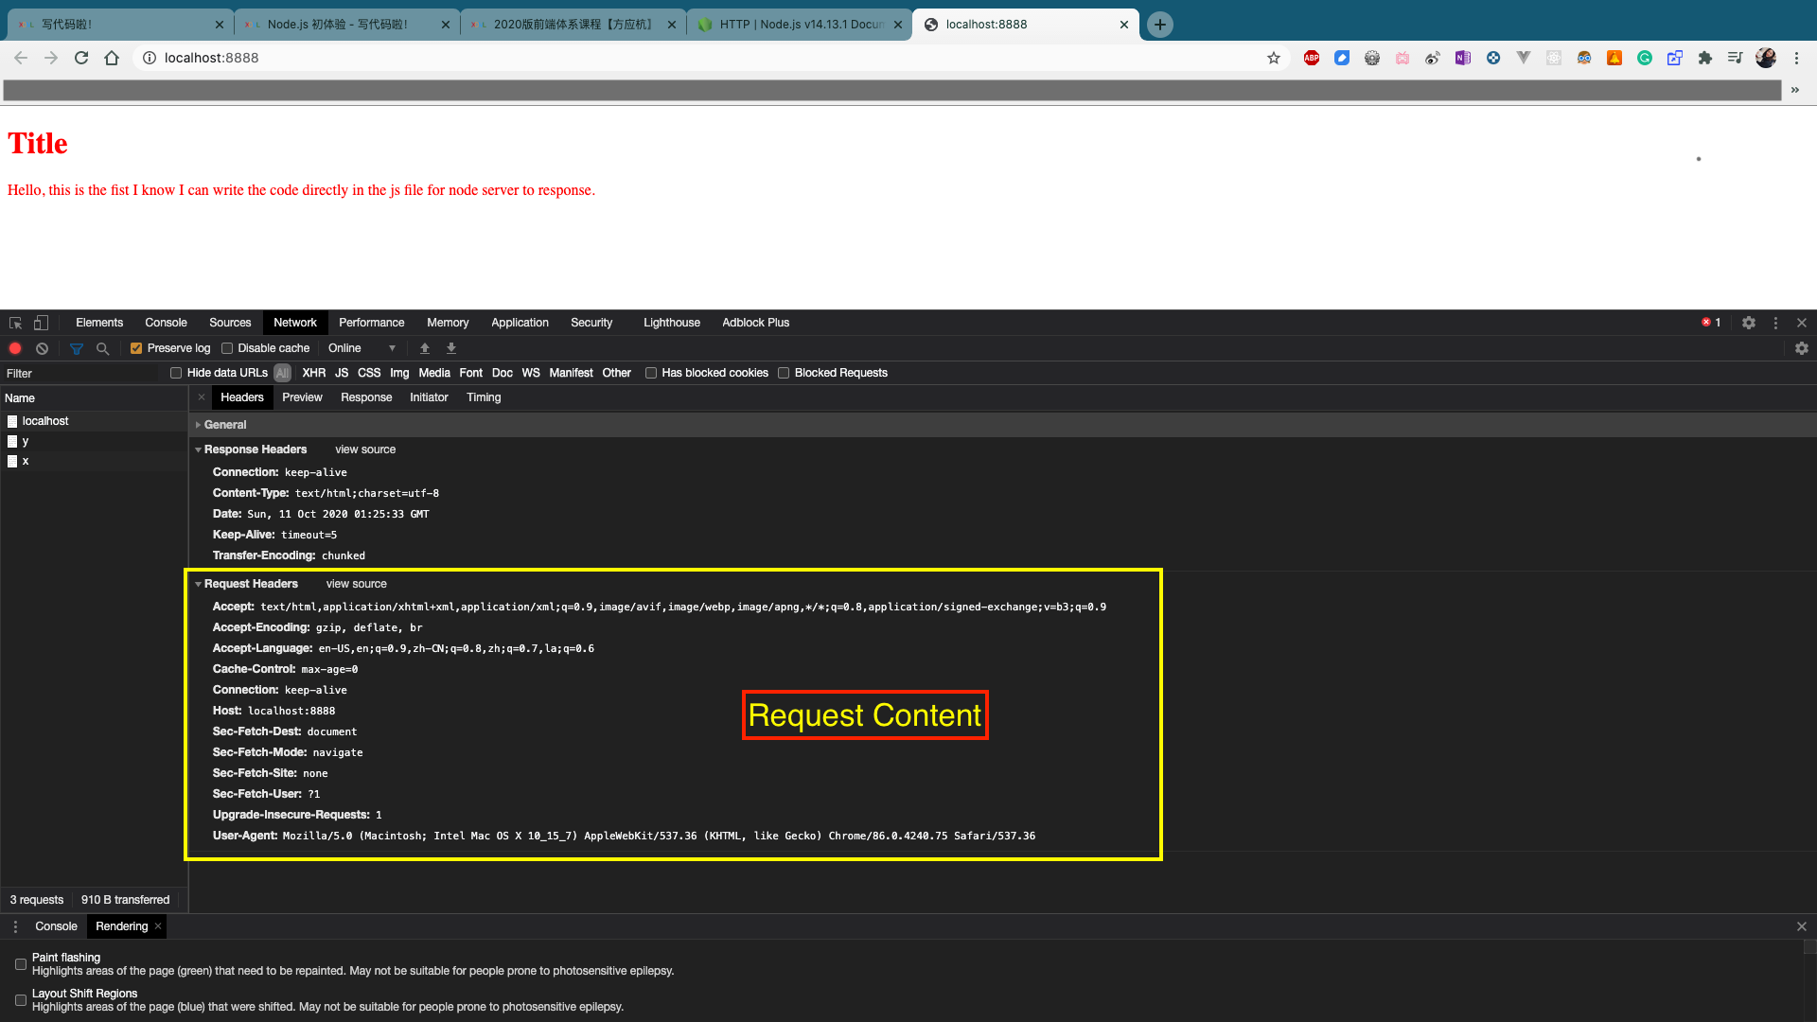Screen dimensions: 1817x1022
Task: Stop recording network log
Action: pyautogui.click(x=15, y=348)
